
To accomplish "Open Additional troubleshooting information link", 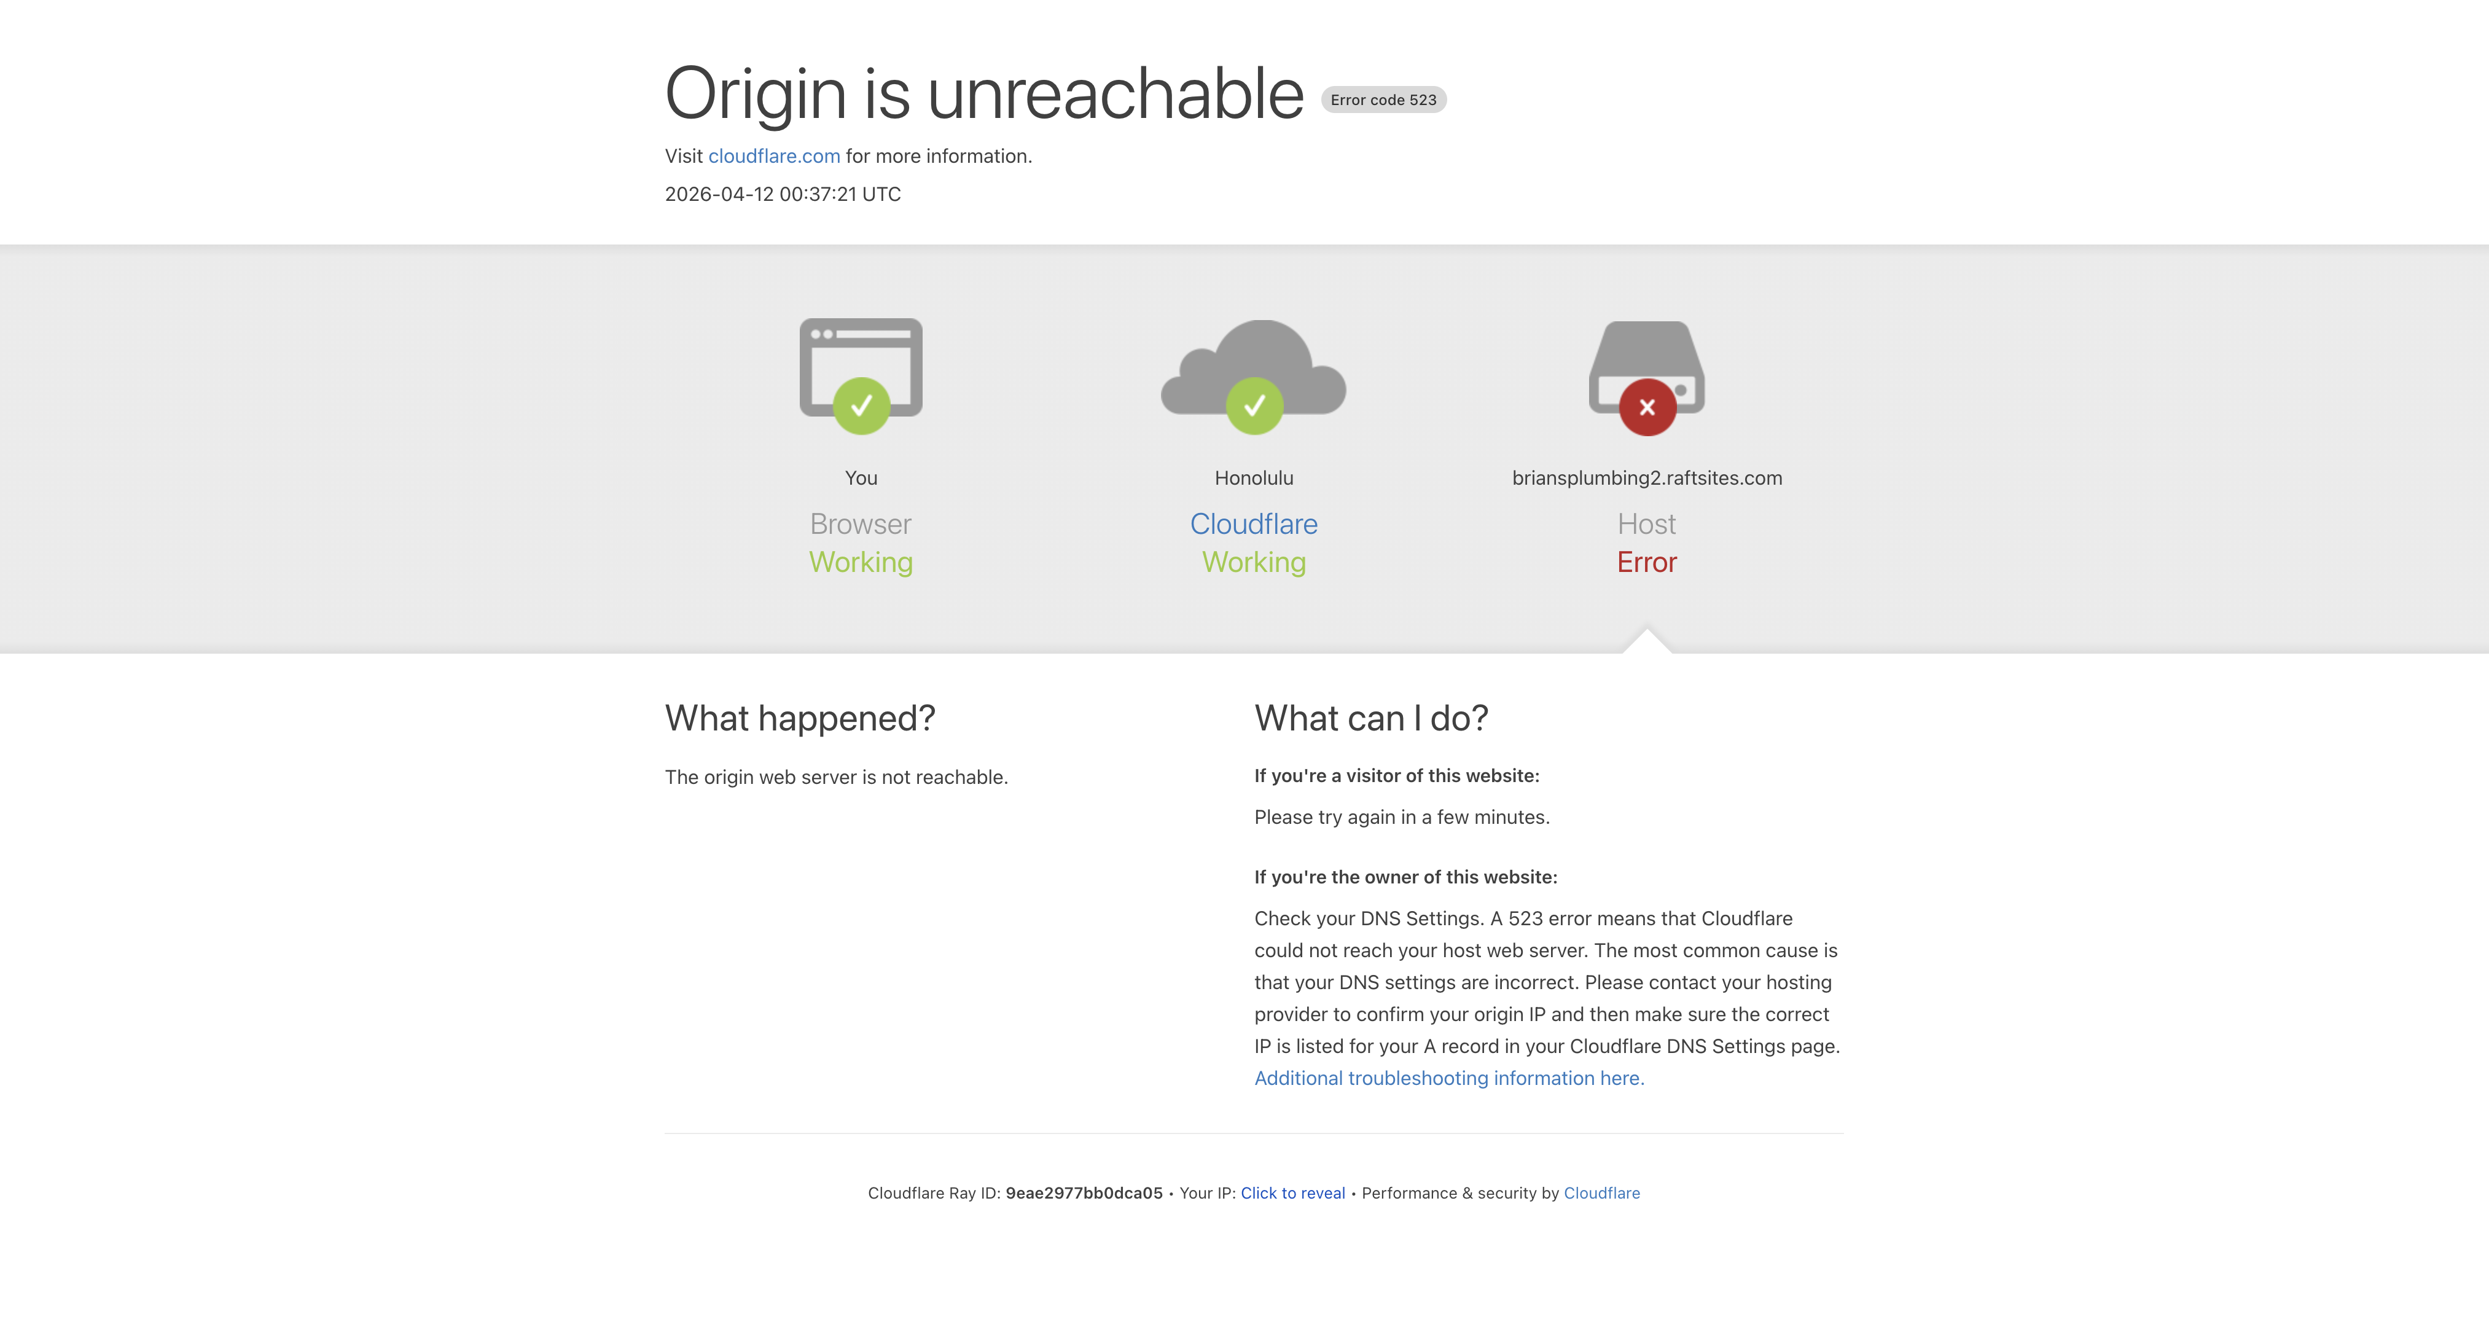I will [x=1448, y=1078].
